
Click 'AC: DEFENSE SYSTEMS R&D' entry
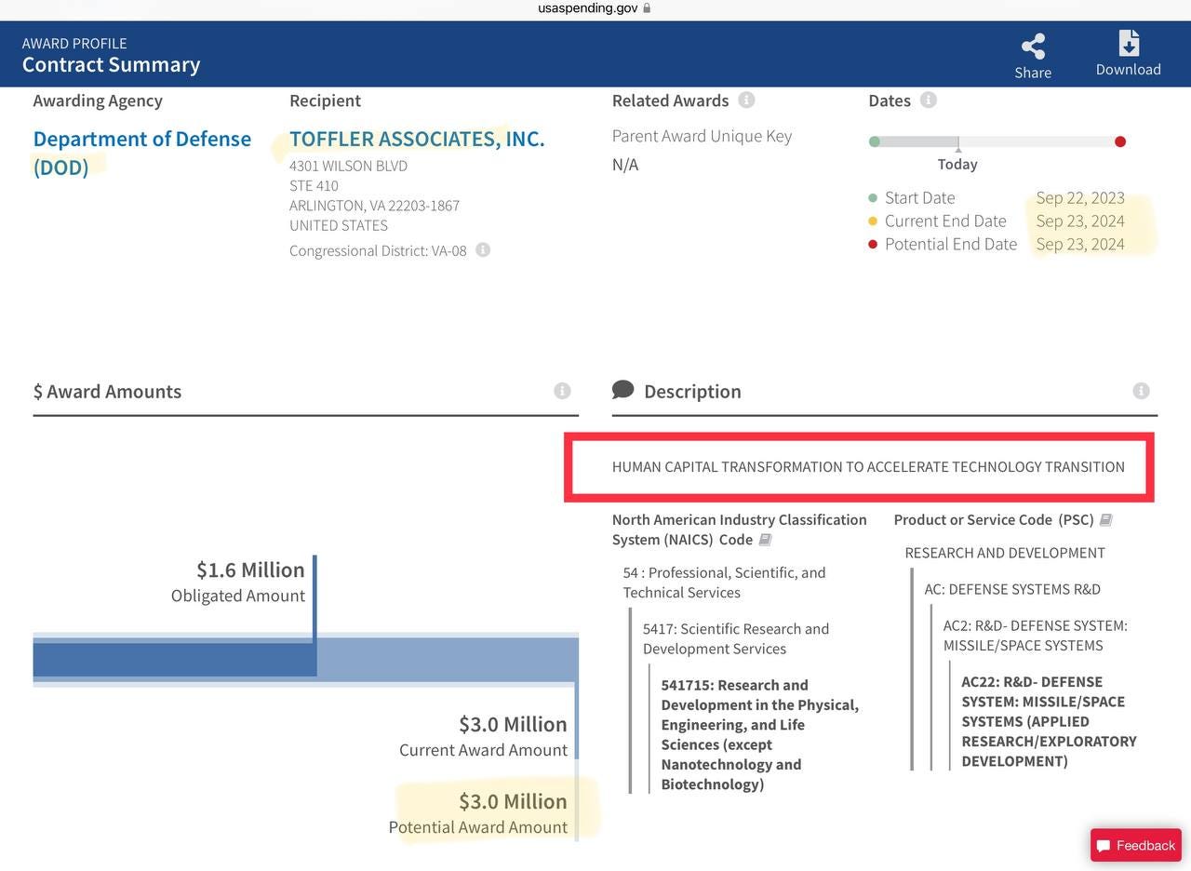pos(1012,589)
